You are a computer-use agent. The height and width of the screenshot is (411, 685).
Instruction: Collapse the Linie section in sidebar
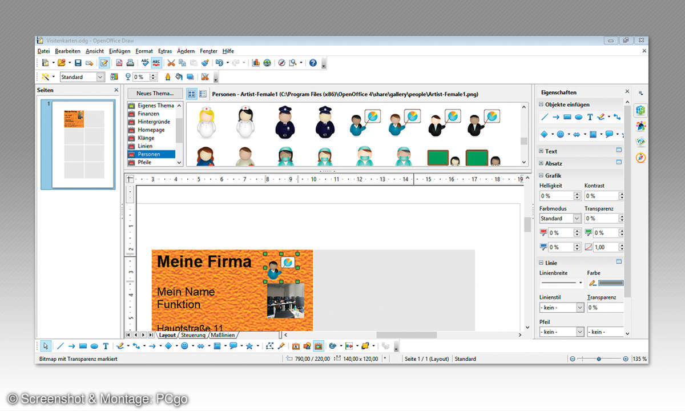click(x=541, y=263)
